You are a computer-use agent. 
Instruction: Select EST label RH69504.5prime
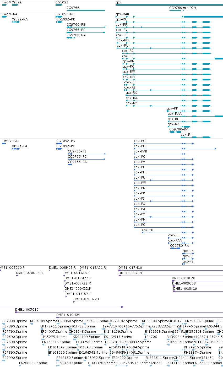click(x=180, y=342)
